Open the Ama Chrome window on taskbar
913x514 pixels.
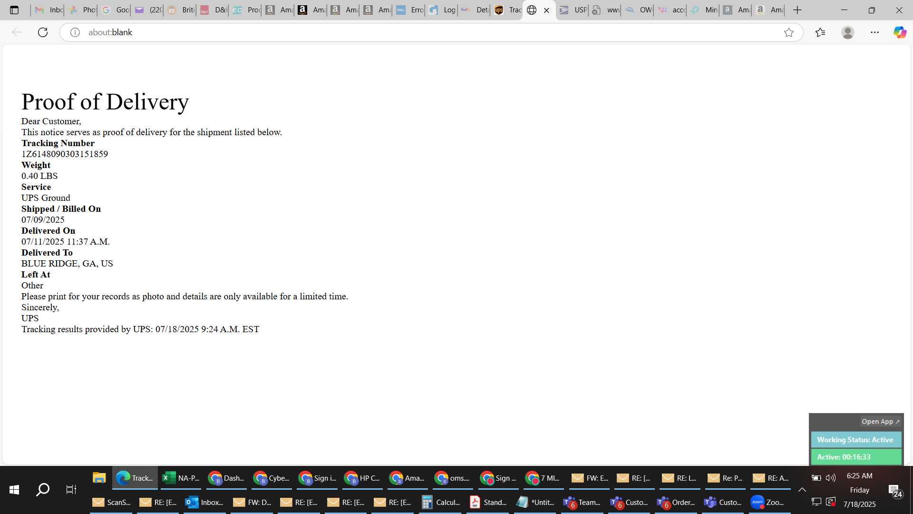point(408,478)
